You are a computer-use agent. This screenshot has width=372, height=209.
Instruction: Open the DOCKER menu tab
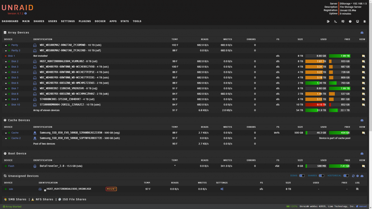pos(100,21)
